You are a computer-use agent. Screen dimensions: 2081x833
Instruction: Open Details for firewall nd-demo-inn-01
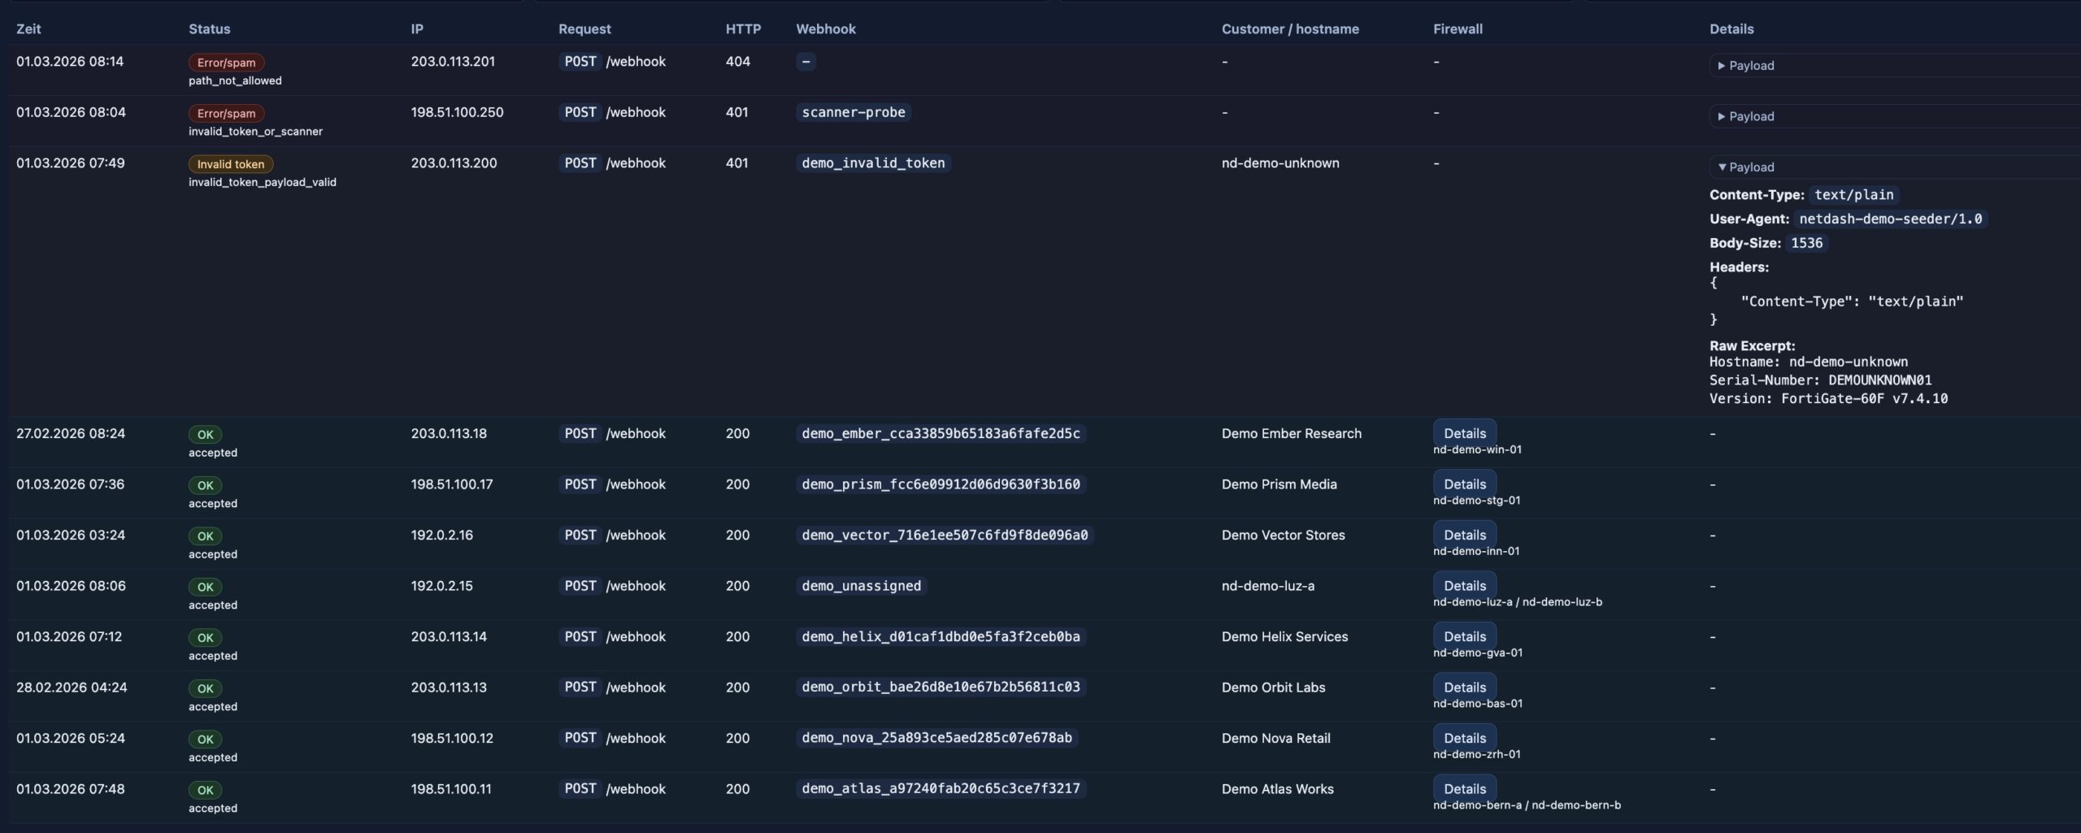(1464, 535)
